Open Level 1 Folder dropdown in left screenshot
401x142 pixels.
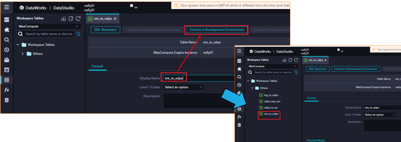coord(184,87)
